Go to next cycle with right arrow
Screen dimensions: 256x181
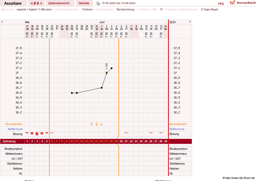[41, 3]
